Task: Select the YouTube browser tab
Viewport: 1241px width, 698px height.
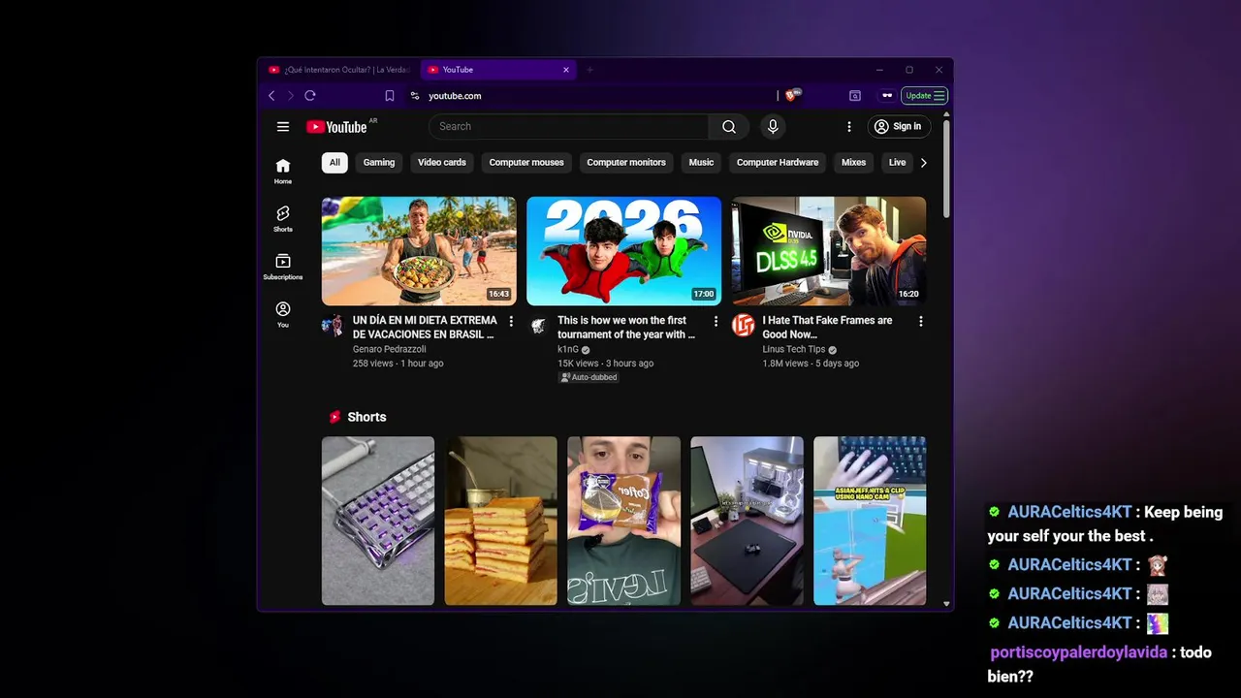Action: [x=498, y=70]
